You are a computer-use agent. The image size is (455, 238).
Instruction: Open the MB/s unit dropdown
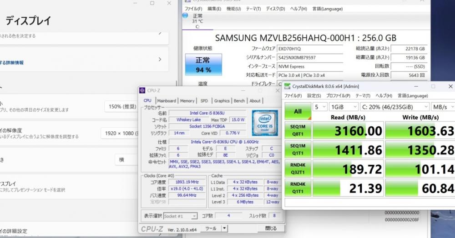tap(443, 107)
